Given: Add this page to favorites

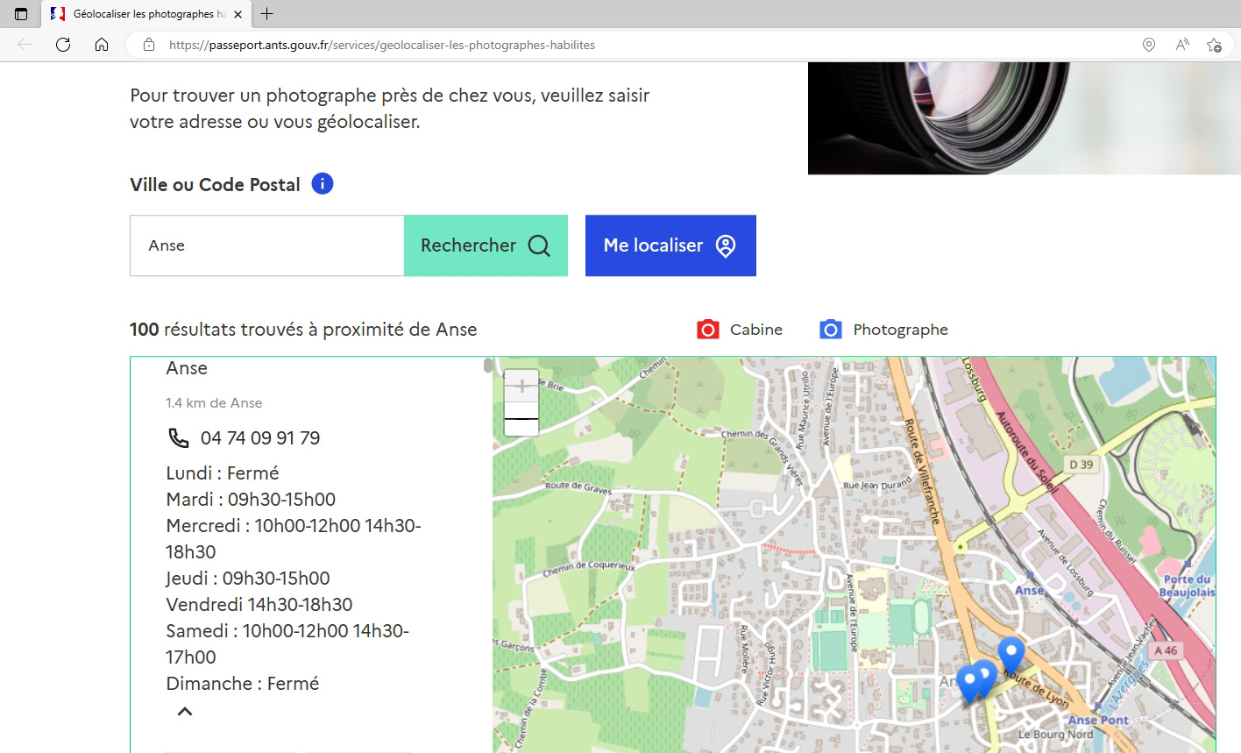Looking at the screenshot, I should coord(1214,45).
